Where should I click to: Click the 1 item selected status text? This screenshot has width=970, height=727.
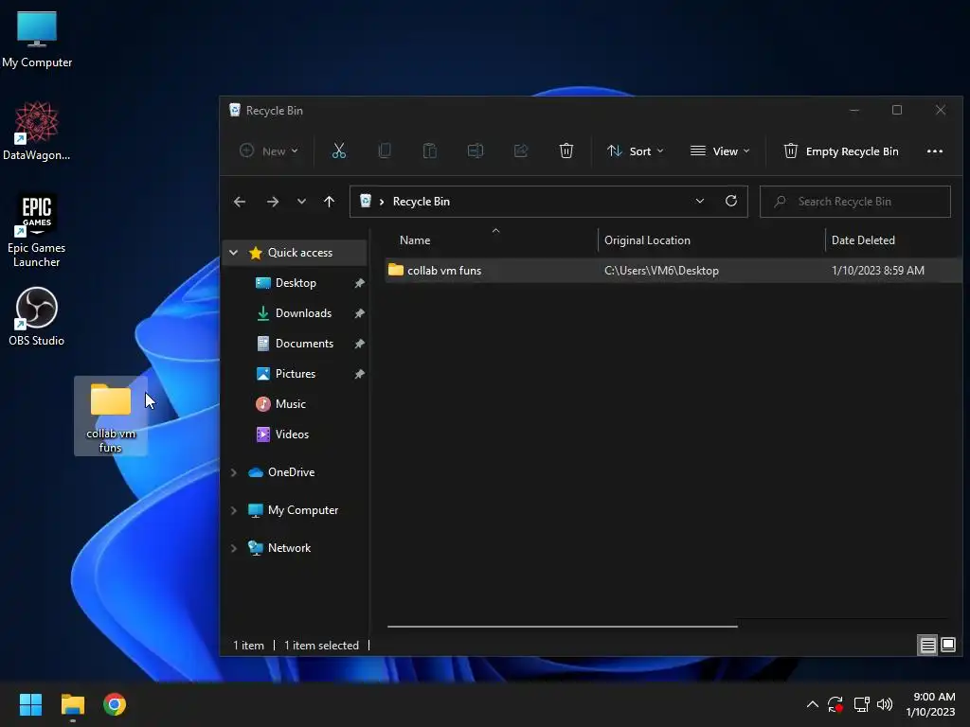coord(321,646)
